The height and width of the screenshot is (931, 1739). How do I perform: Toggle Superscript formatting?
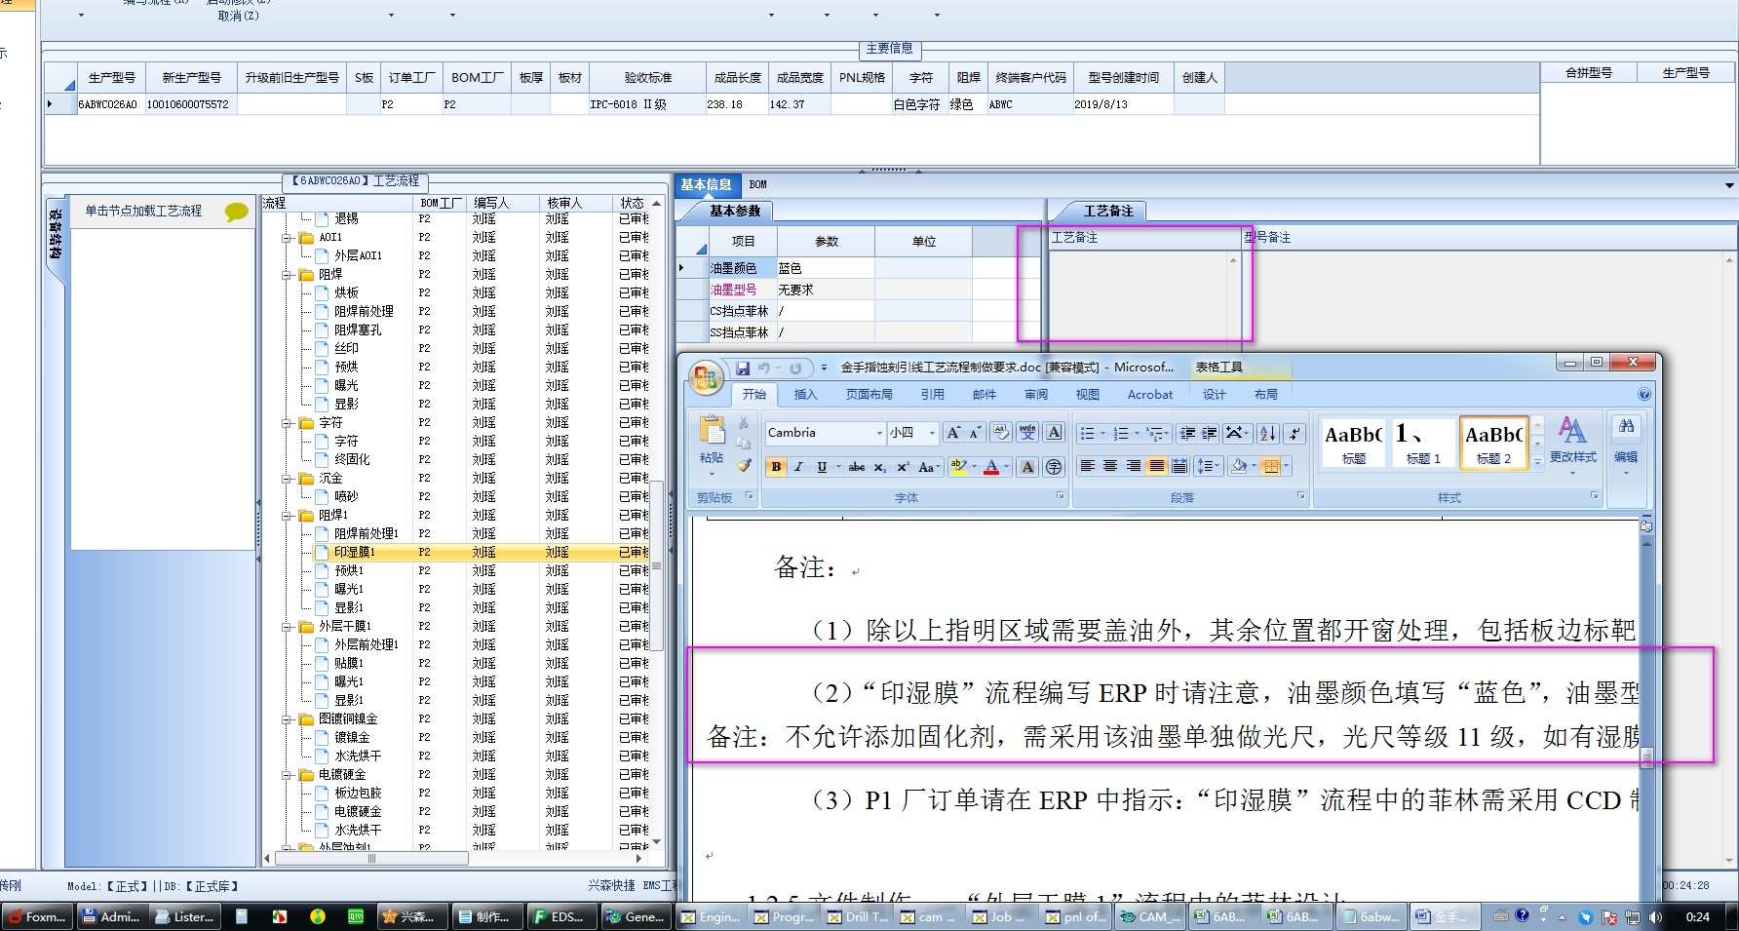[903, 467]
